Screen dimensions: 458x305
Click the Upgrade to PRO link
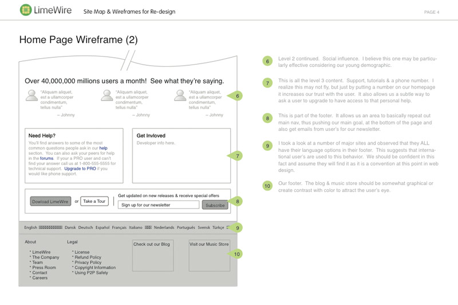pyautogui.click(x=80, y=168)
